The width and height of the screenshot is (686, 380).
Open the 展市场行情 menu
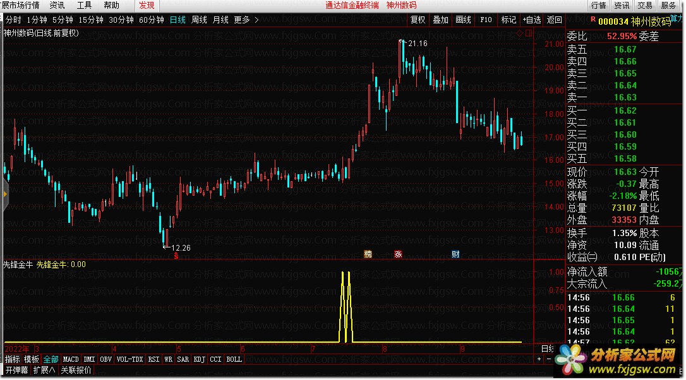click(20, 5)
